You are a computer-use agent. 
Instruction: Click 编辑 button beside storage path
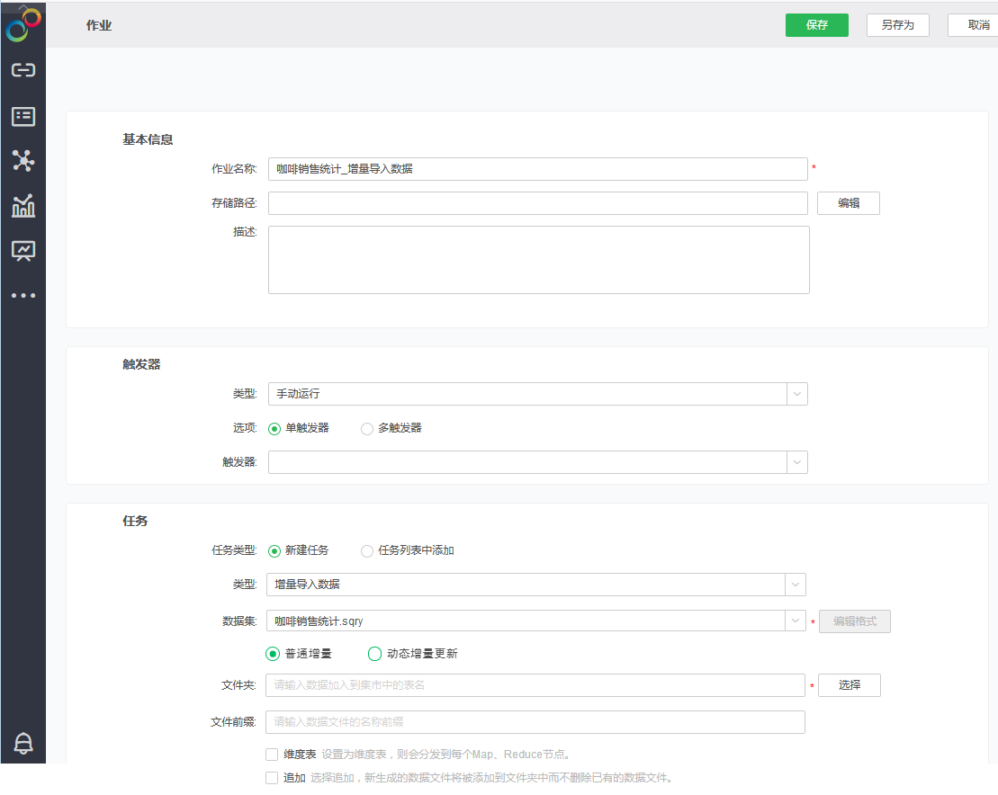click(849, 203)
